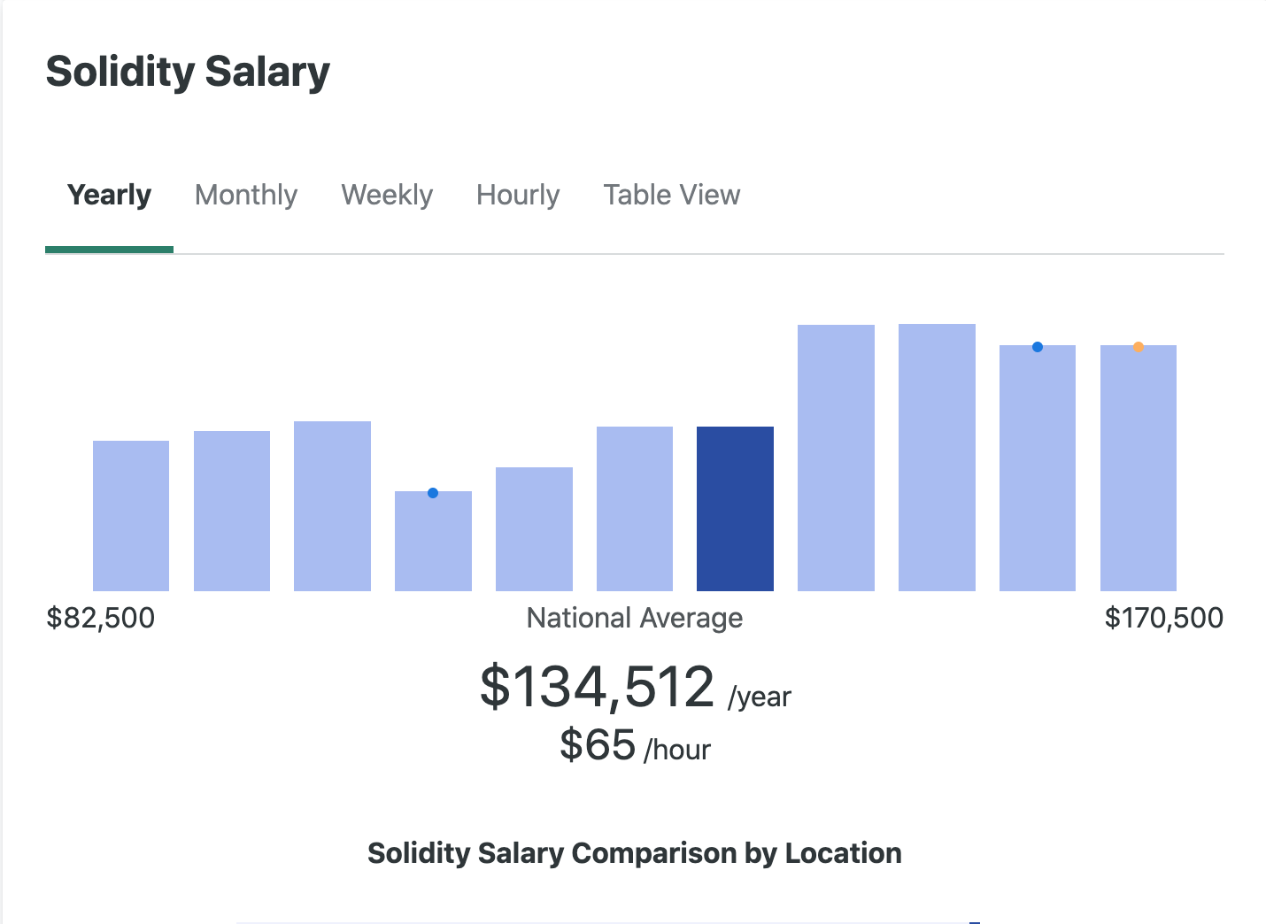Image resolution: width=1266 pixels, height=924 pixels.
Task: Click the $134,512 yearly salary figure
Action: pyautogui.click(x=597, y=687)
